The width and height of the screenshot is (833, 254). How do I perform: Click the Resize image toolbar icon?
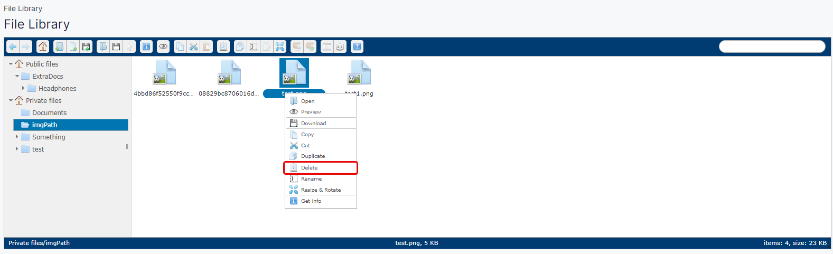[x=280, y=46]
